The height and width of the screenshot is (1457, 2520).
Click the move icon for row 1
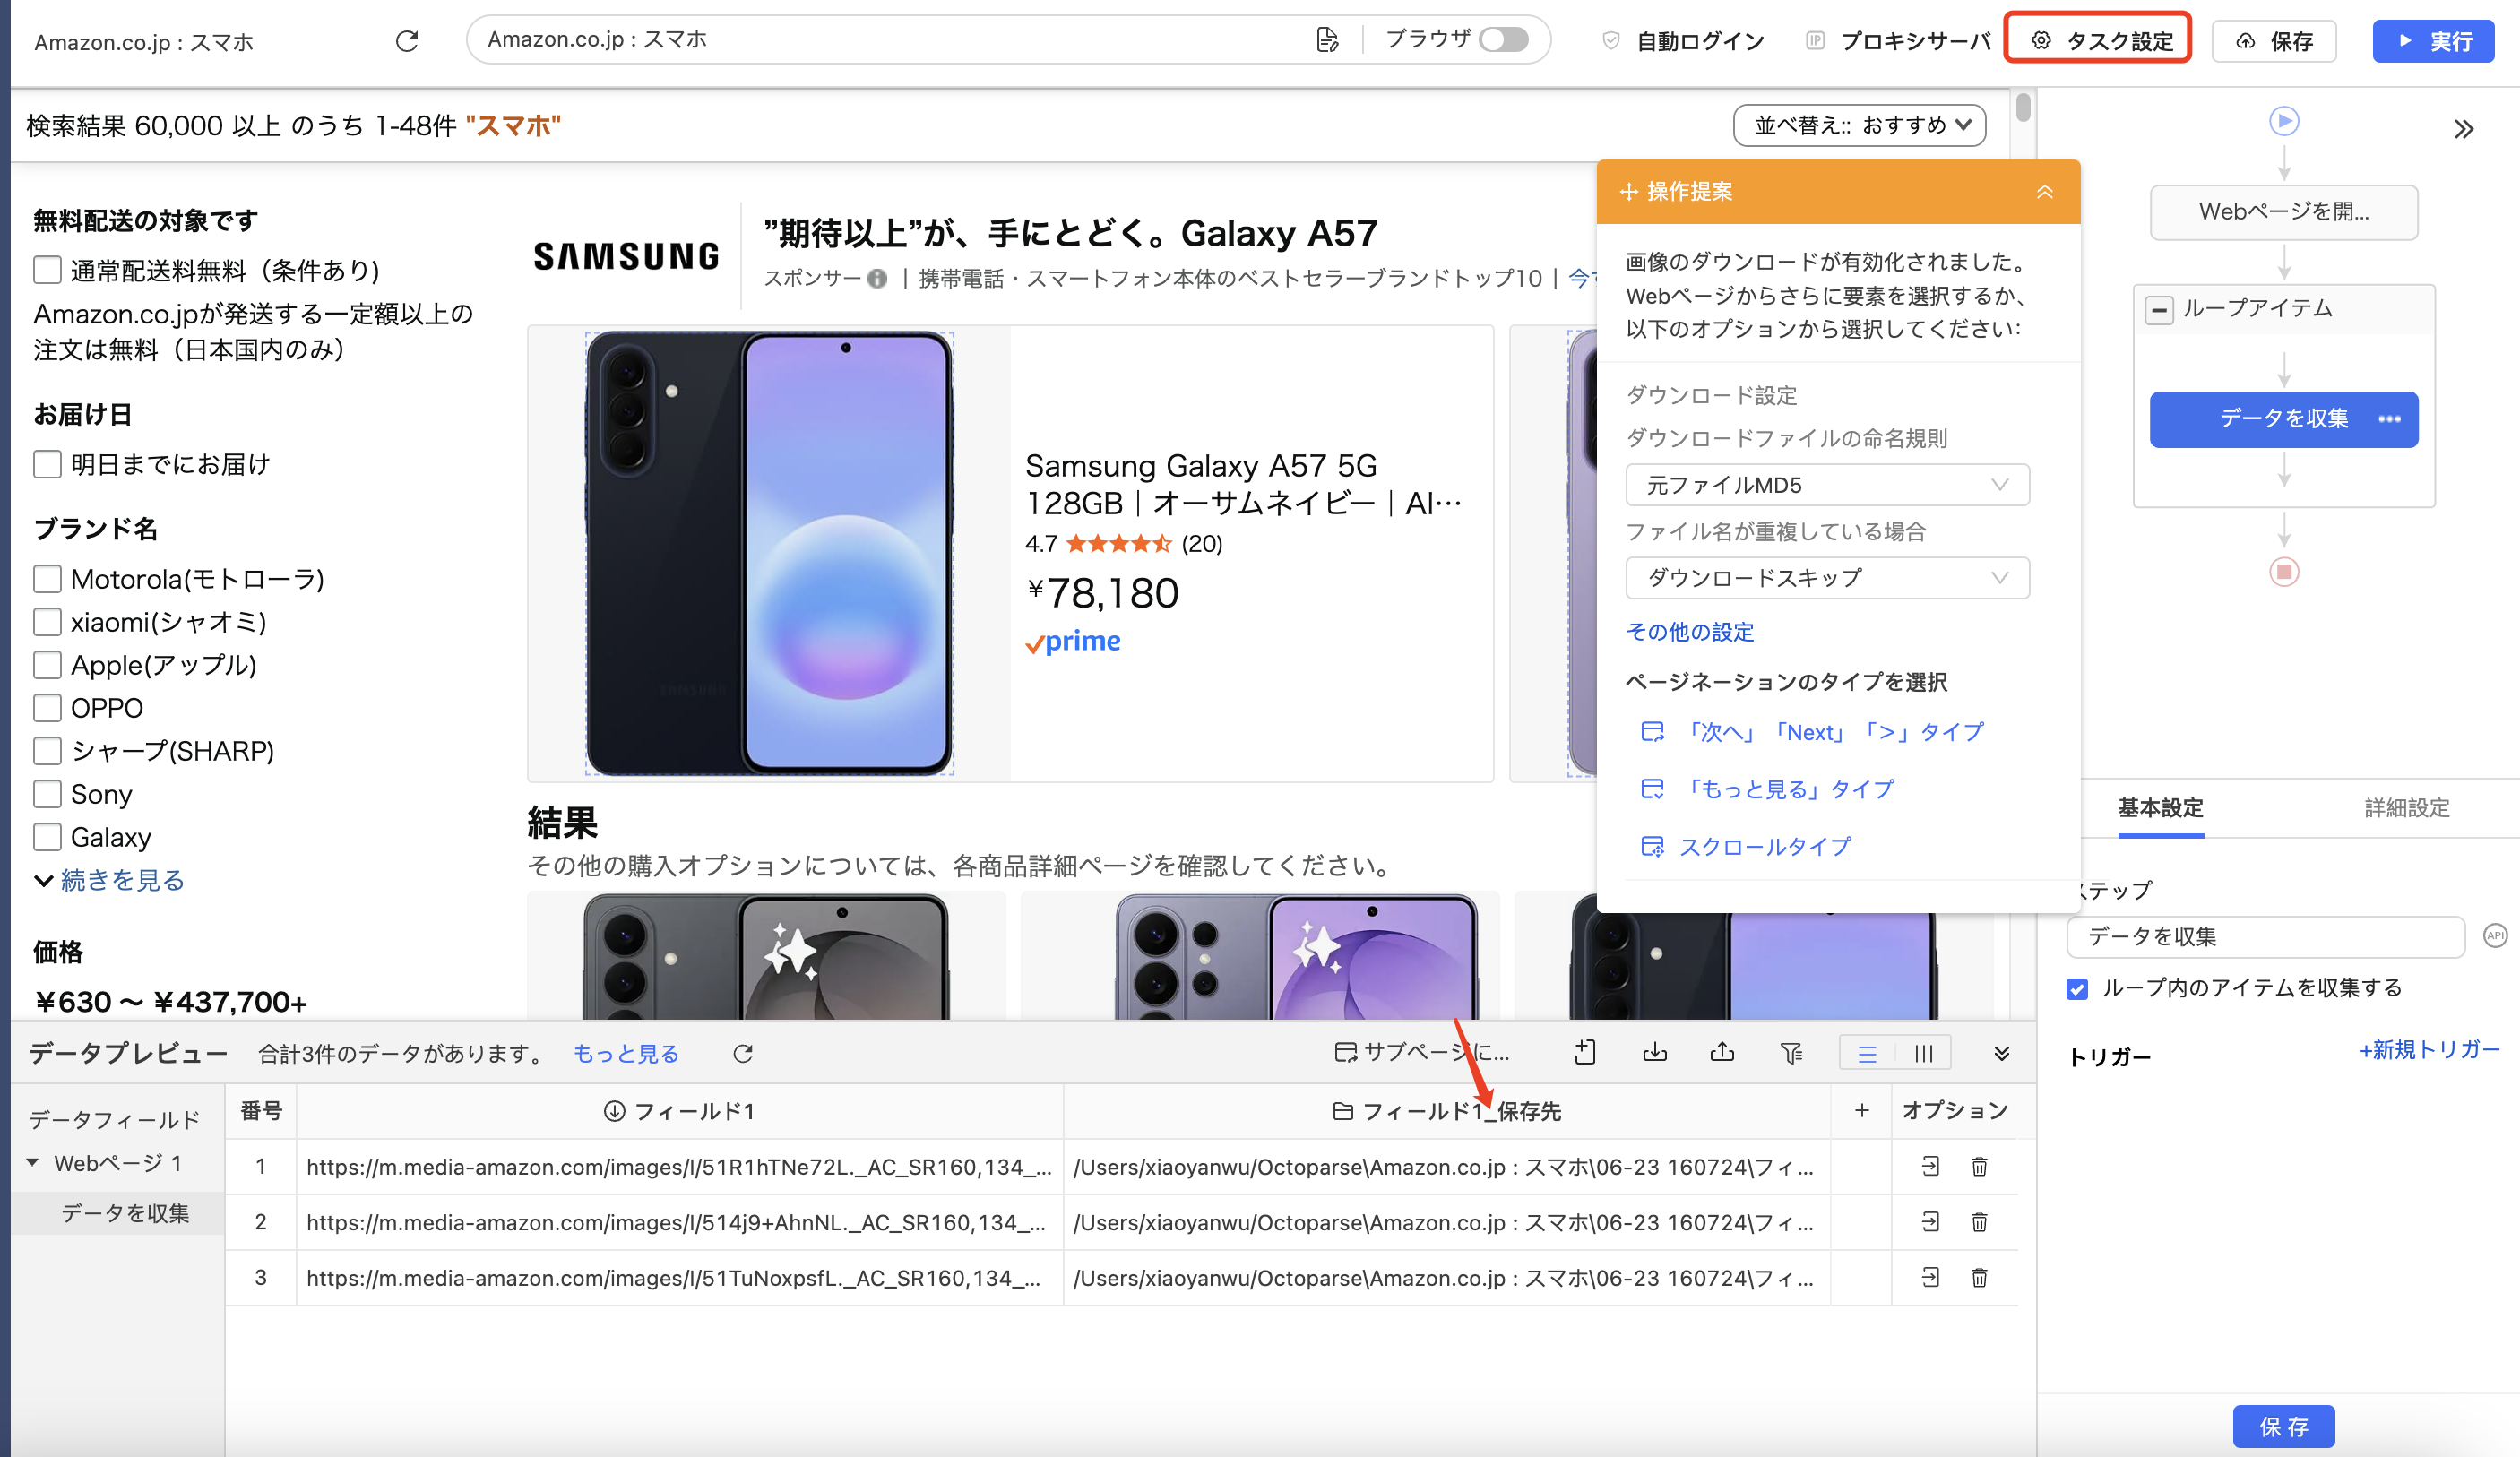[x=1930, y=1167]
